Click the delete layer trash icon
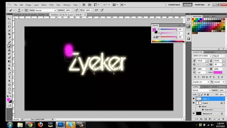Viewport: 227px width, 128px height. 223,119
